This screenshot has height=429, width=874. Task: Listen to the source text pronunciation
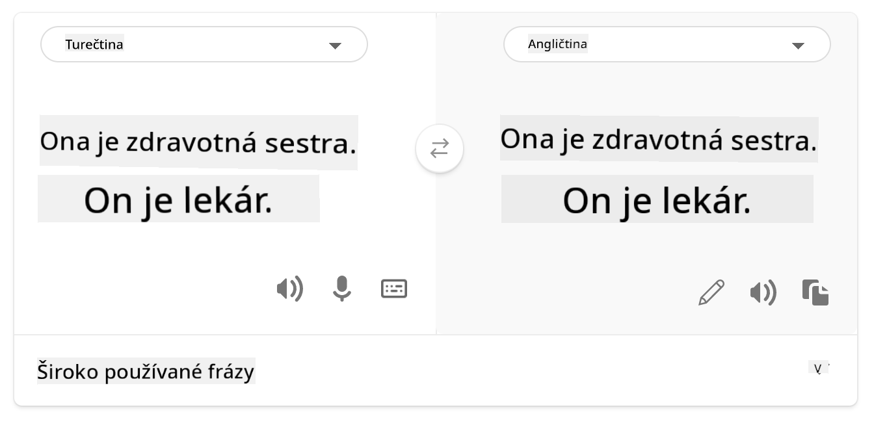tap(290, 289)
